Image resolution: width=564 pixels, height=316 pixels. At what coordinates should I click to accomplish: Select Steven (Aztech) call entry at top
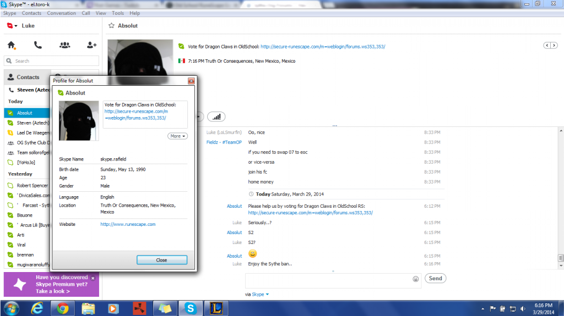[x=28, y=90]
